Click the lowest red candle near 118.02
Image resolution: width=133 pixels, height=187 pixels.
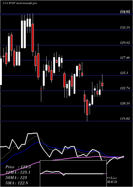point(87,107)
